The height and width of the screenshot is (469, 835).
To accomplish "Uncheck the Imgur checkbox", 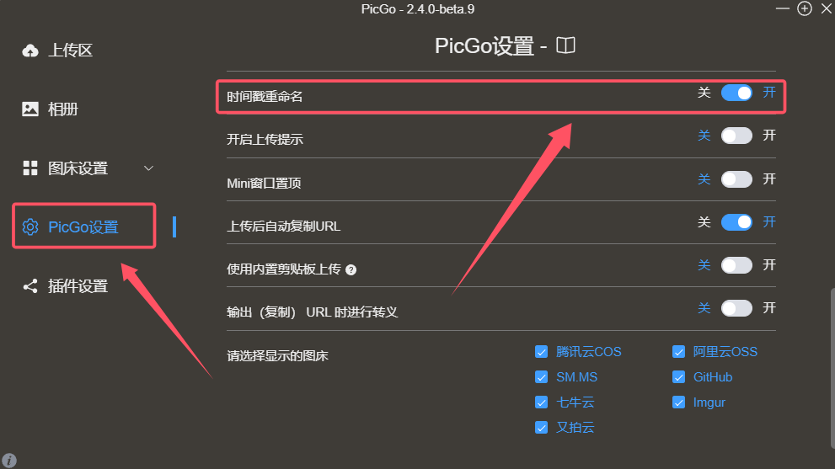I will pos(678,402).
